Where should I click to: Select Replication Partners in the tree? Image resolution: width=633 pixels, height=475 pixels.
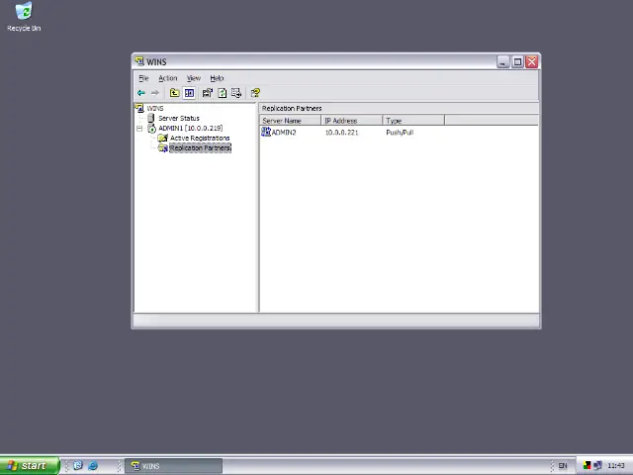pos(200,148)
